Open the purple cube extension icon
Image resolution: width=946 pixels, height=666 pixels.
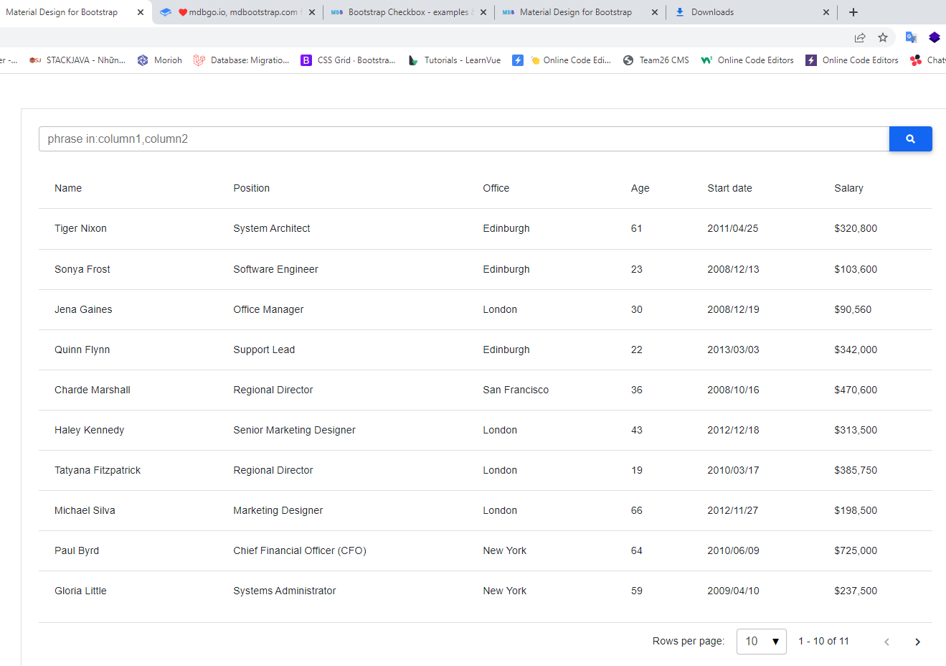click(x=935, y=37)
